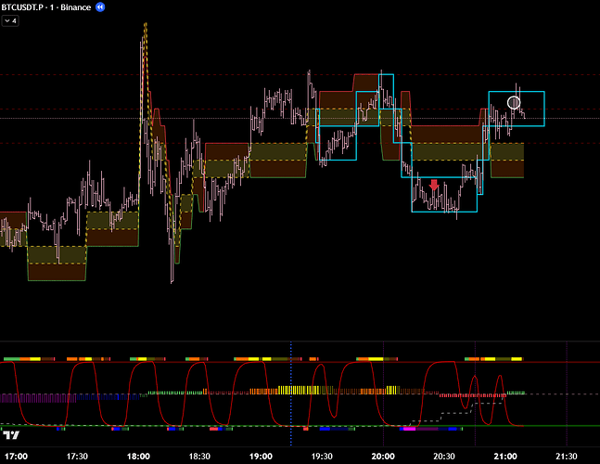Click the magenta segment in lower indicator
The image size is (600, 464).
pyautogui.click(x=407, y=428)
